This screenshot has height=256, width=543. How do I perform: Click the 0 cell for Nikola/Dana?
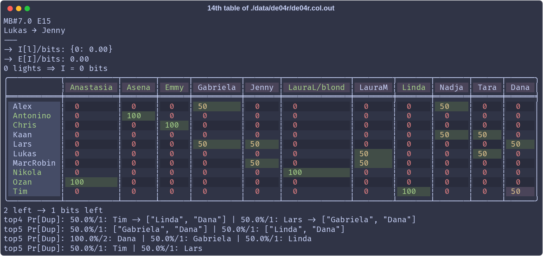point(520,172)
